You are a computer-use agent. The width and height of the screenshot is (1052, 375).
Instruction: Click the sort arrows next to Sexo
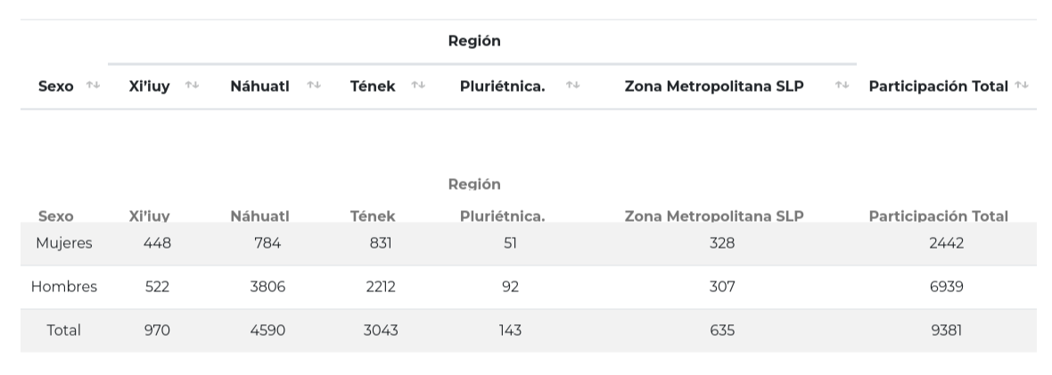[93, 86]
